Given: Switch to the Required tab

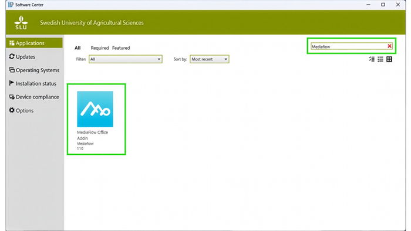Looking at the screenshot, I should pyautogui.click(x=100, y=48).
